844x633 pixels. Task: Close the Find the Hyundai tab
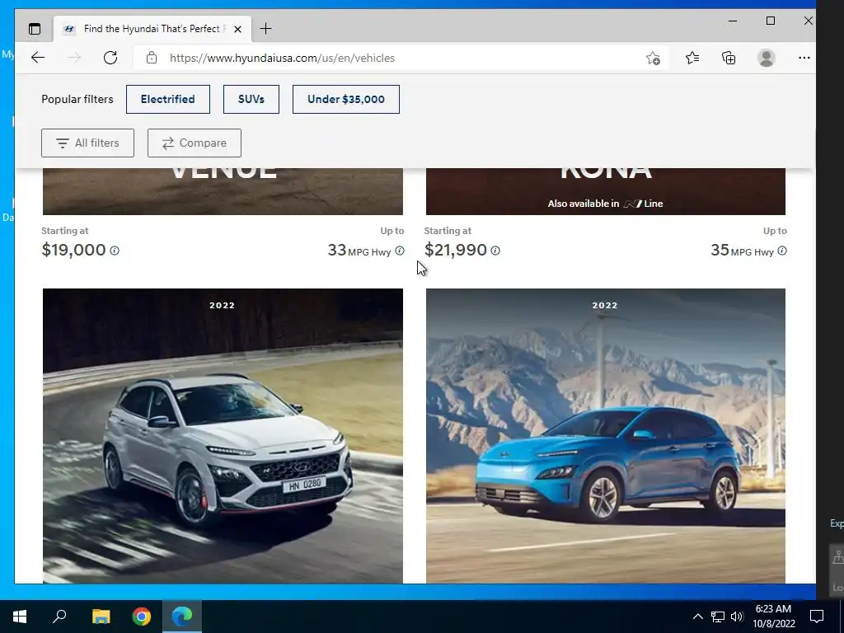pos(238,29)
